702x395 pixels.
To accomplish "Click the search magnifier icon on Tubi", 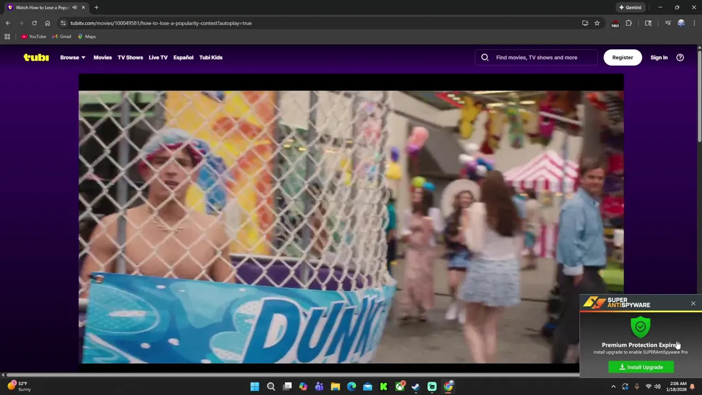I will pyautogui.click(x=485, y=57).
